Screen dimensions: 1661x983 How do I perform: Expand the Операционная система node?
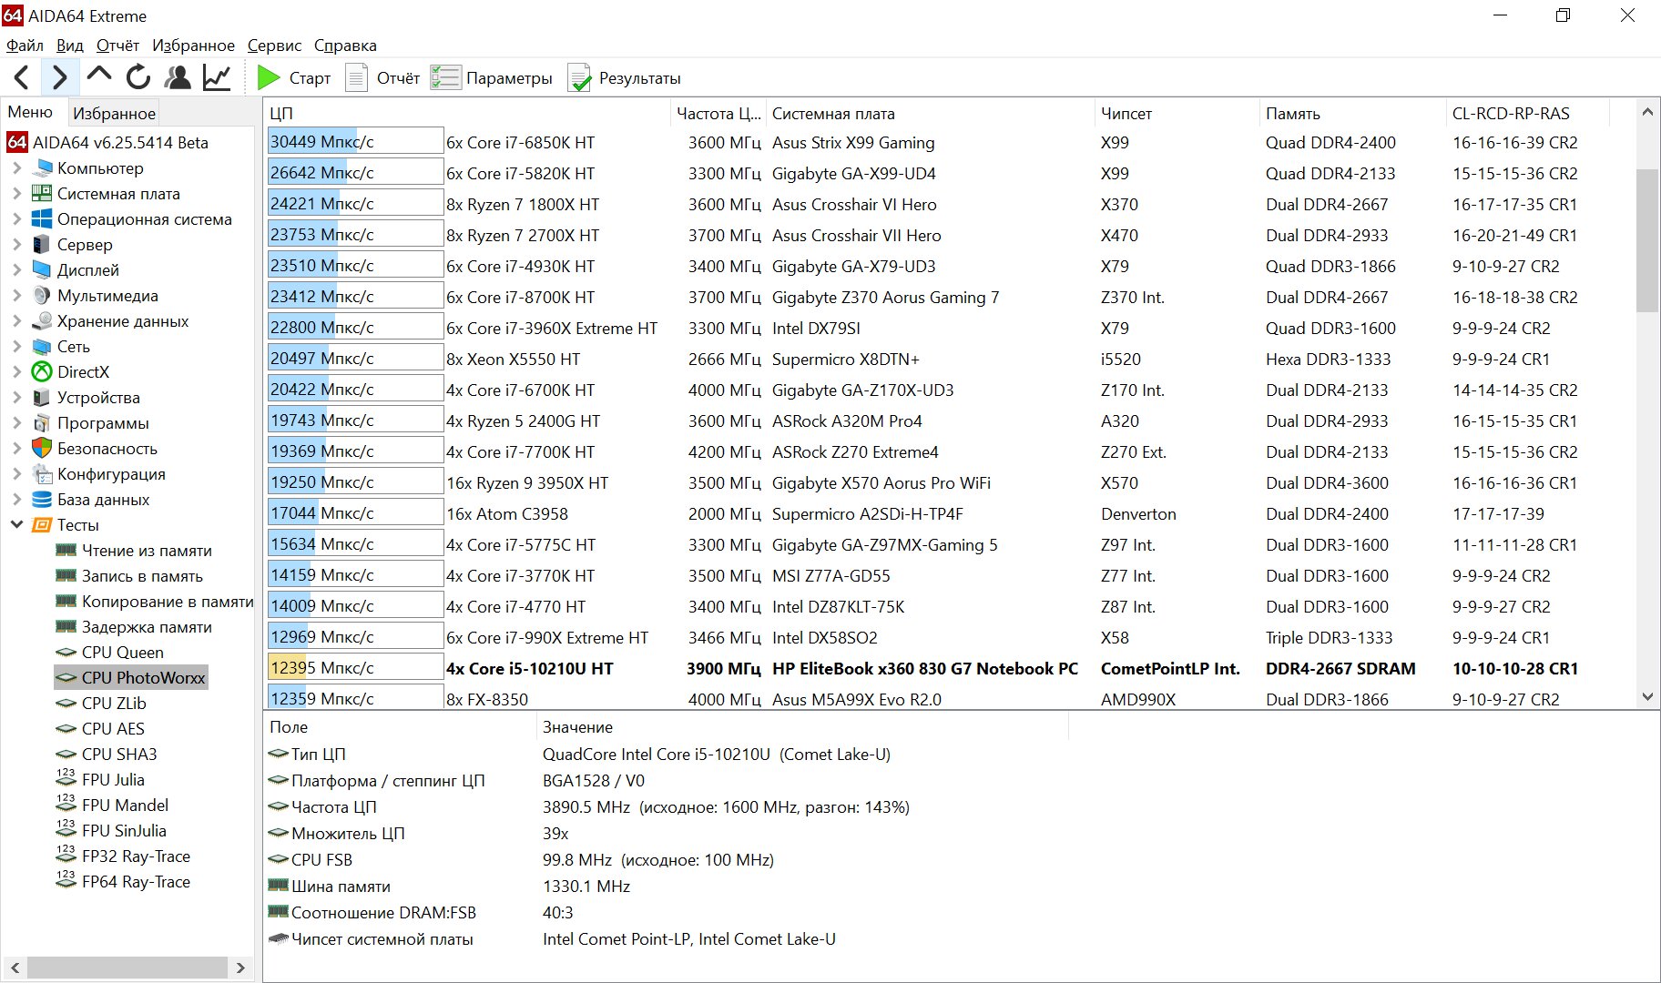pos(16,219)
